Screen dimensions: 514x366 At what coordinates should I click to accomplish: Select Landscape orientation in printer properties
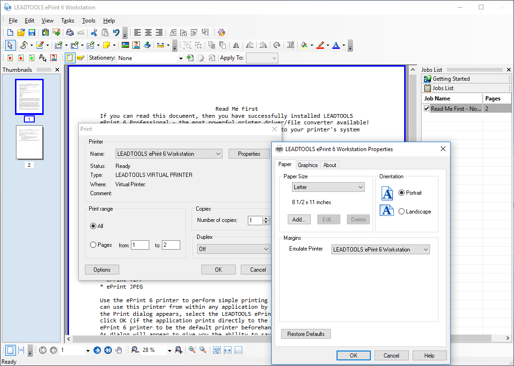tap(402, 211)
